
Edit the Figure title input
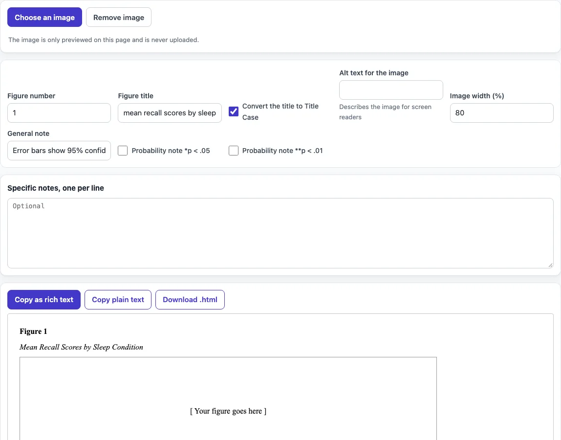(170, 113)
